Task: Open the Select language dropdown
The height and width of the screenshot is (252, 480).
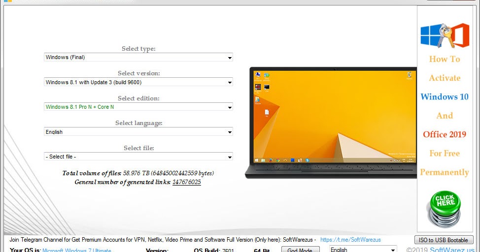Action: [138, 132]
